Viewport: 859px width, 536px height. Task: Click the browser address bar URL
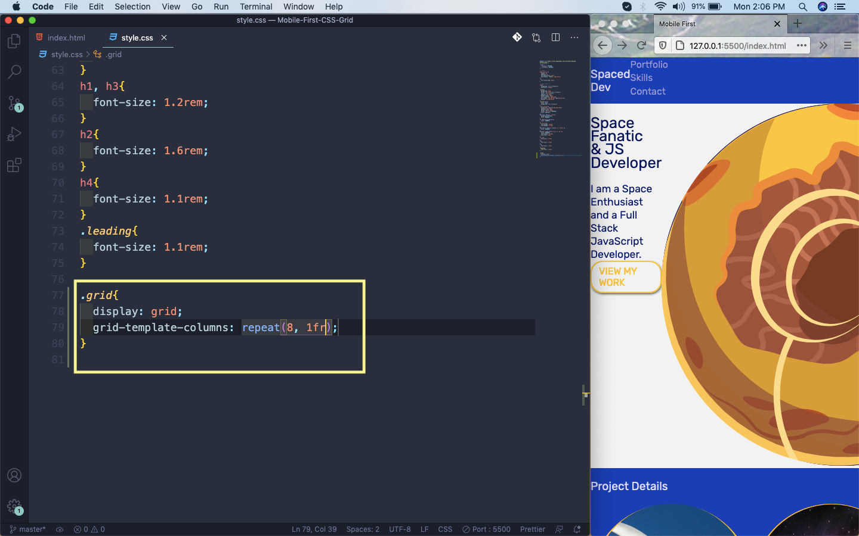coord(737,46)
